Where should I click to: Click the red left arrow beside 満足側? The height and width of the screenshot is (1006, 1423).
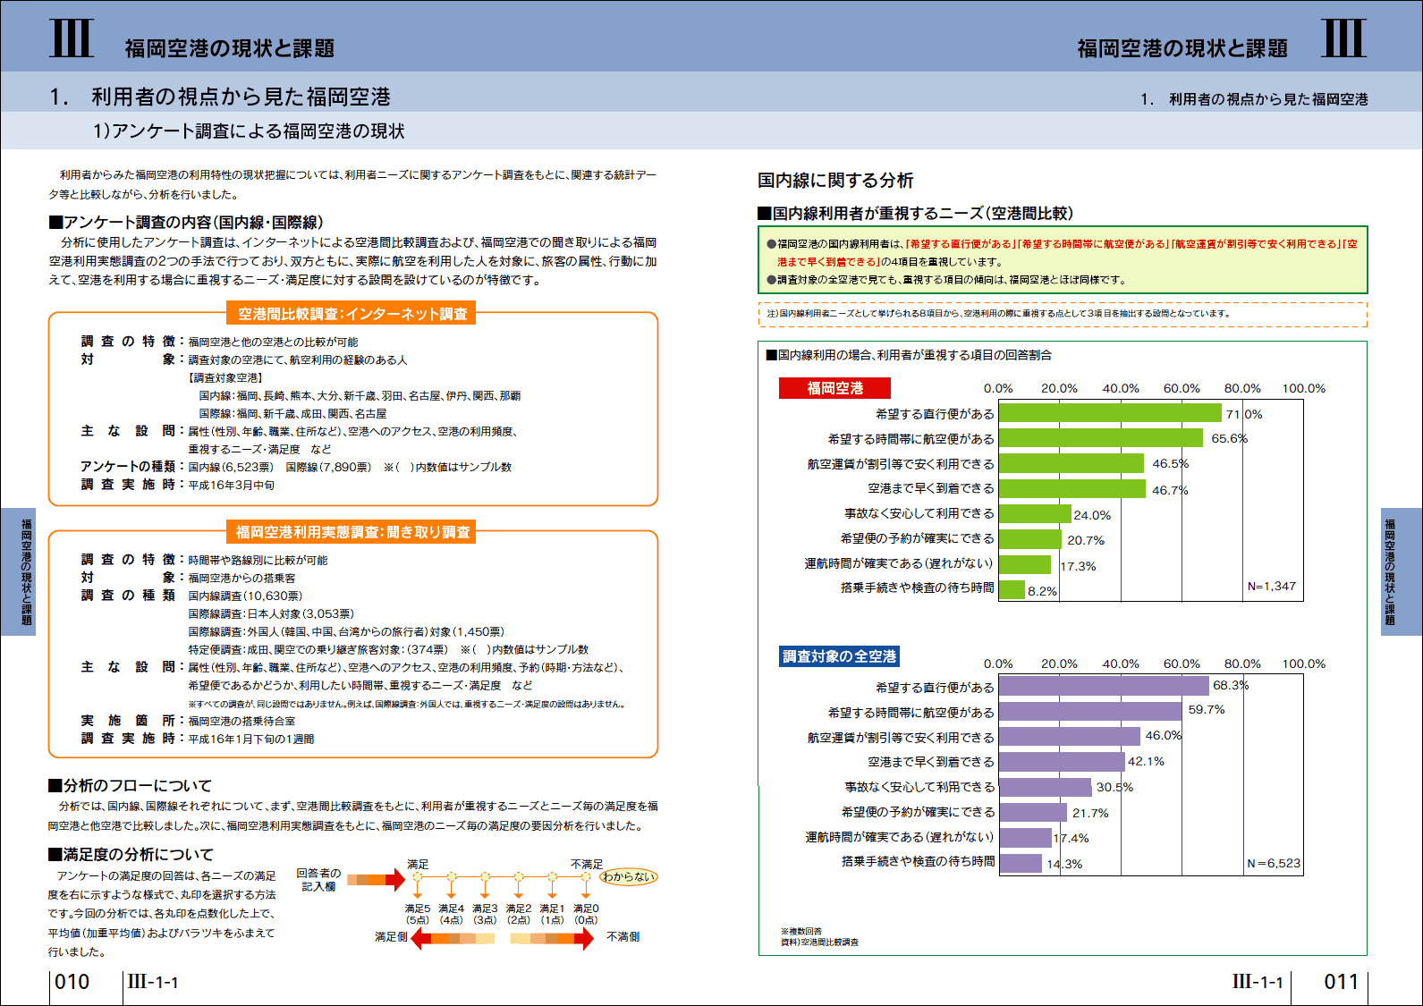tap(453, 938)
